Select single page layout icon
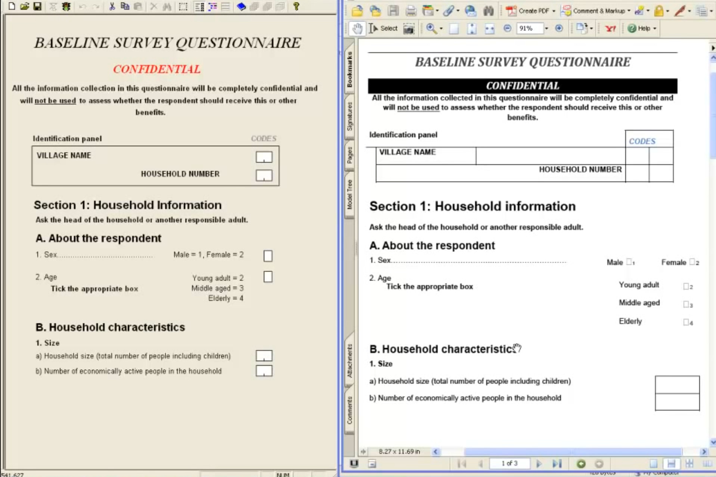Image resolution: width=716 pixels, height=477 pixels. click(x=653, y=464)
